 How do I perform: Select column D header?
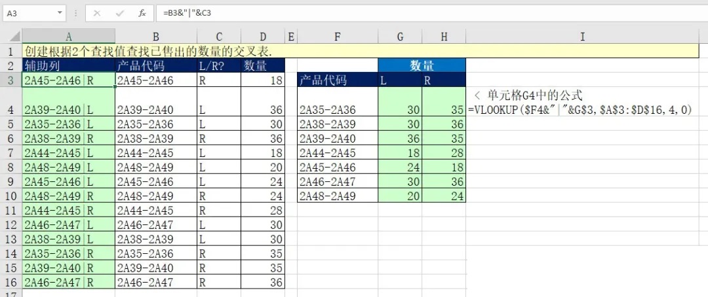pyautogui.click(x=263, y=37)
